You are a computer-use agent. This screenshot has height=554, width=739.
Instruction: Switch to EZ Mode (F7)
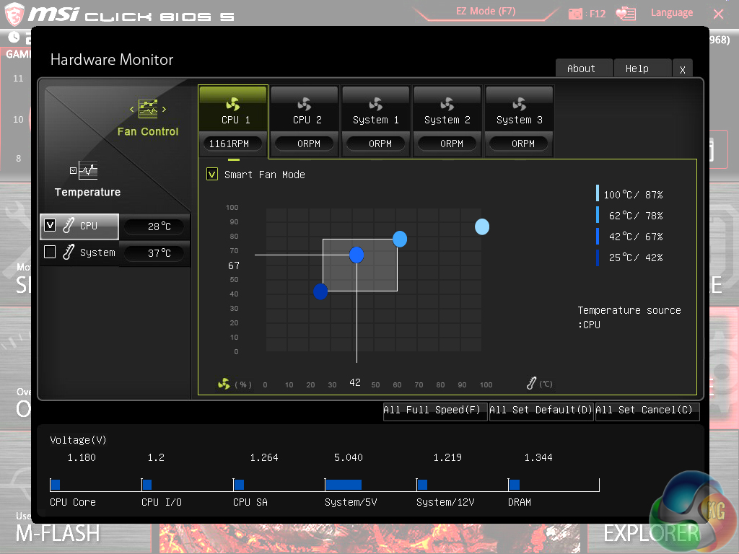(x=486, y=12)
